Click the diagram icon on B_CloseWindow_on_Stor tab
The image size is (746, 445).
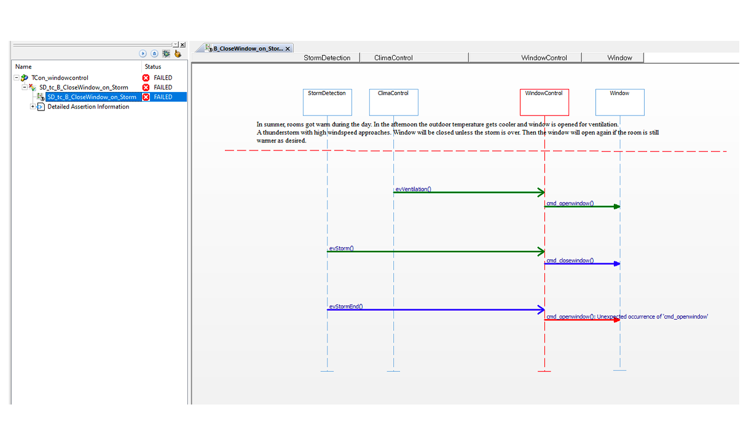pos(209,48)
